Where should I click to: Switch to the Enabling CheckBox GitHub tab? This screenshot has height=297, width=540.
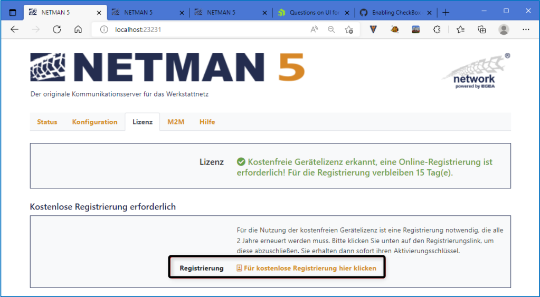coord(396,13)
